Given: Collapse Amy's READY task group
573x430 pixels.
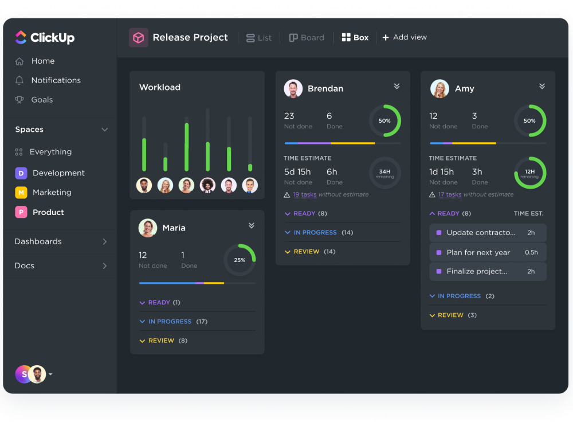Looking at the screenshot, I should tap(433, 213).
